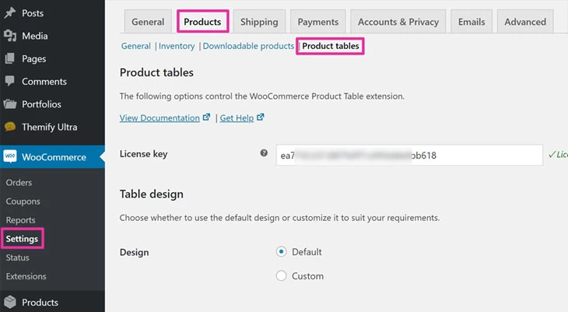Image resolution: width=568 pixels, height=312 pixels.
Task: Click external link icon beside View Documentation
Action: pos(206,117)
